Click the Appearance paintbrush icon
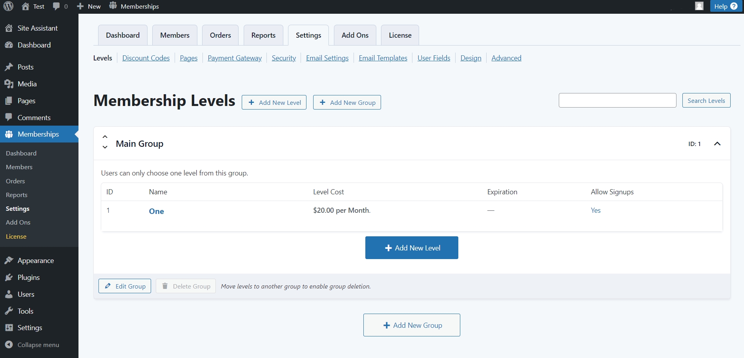The width and height of the screenshot is (744, 358). 9,261
